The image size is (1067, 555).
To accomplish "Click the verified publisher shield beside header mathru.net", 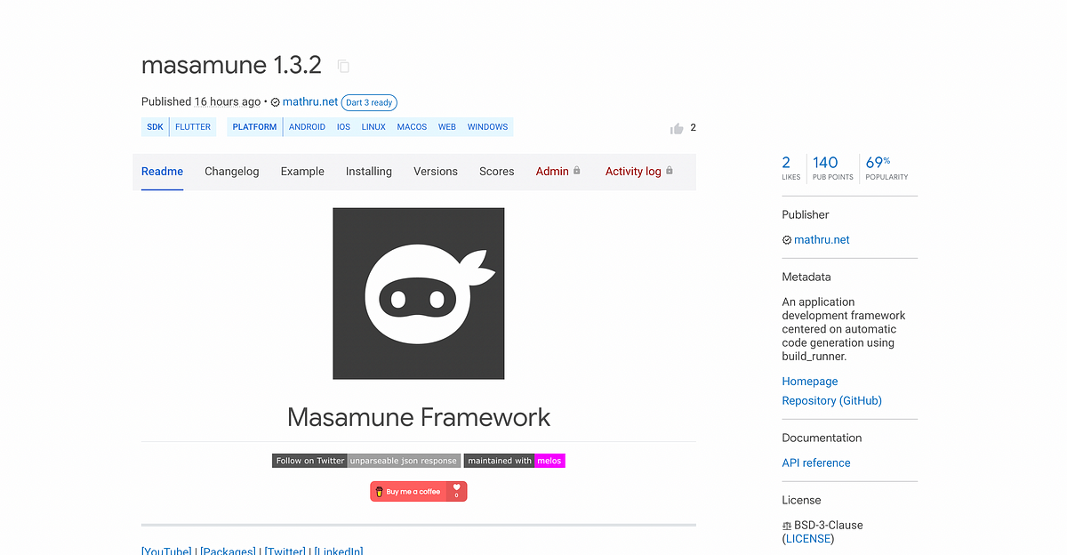I will [x=276, y=102].
